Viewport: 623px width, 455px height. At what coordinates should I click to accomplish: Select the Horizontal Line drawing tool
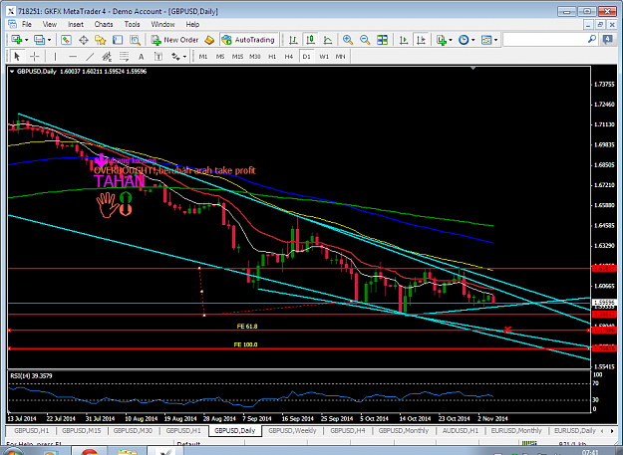[x=73, y=57]
